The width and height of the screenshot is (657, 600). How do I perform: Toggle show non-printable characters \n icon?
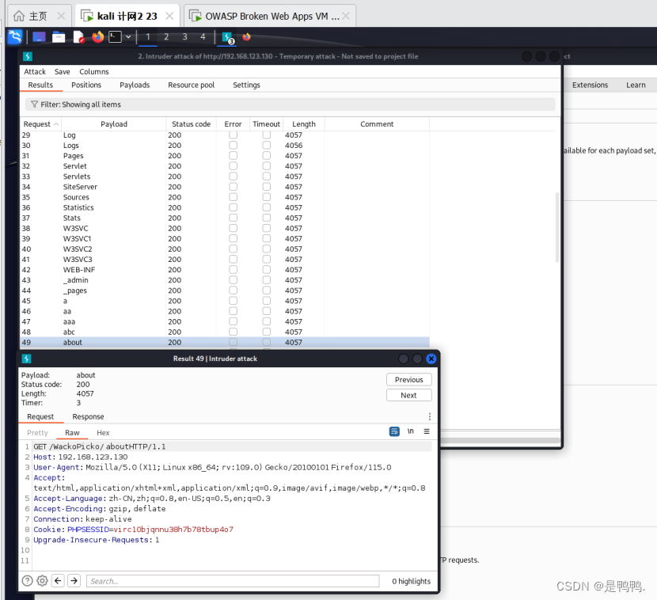click(411, 431)
